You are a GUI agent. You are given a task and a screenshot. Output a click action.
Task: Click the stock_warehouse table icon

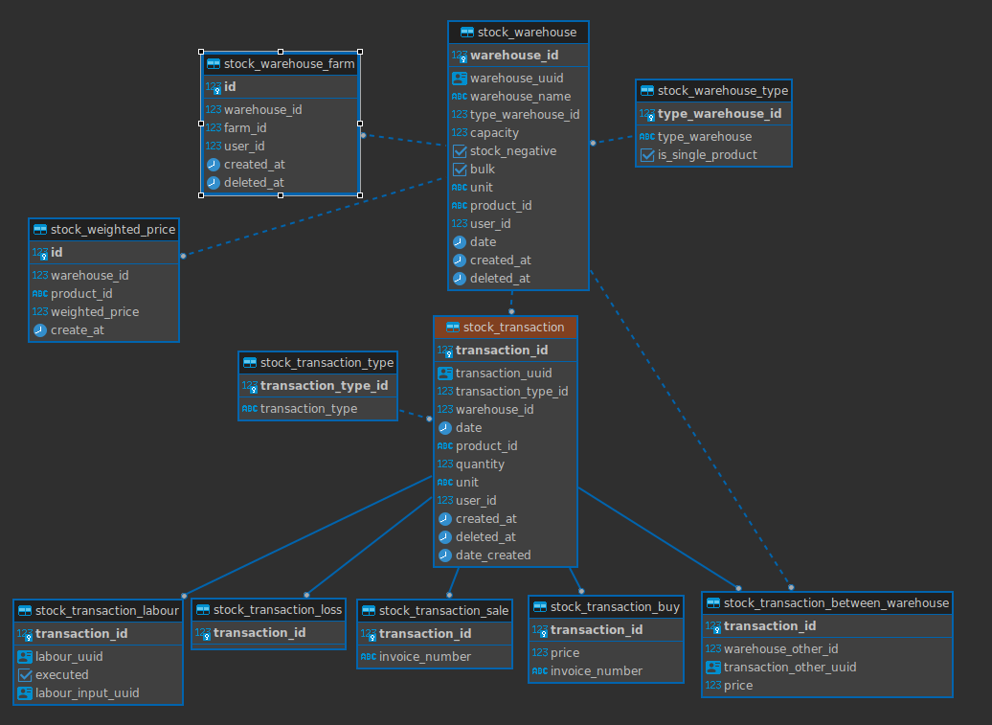467,33
